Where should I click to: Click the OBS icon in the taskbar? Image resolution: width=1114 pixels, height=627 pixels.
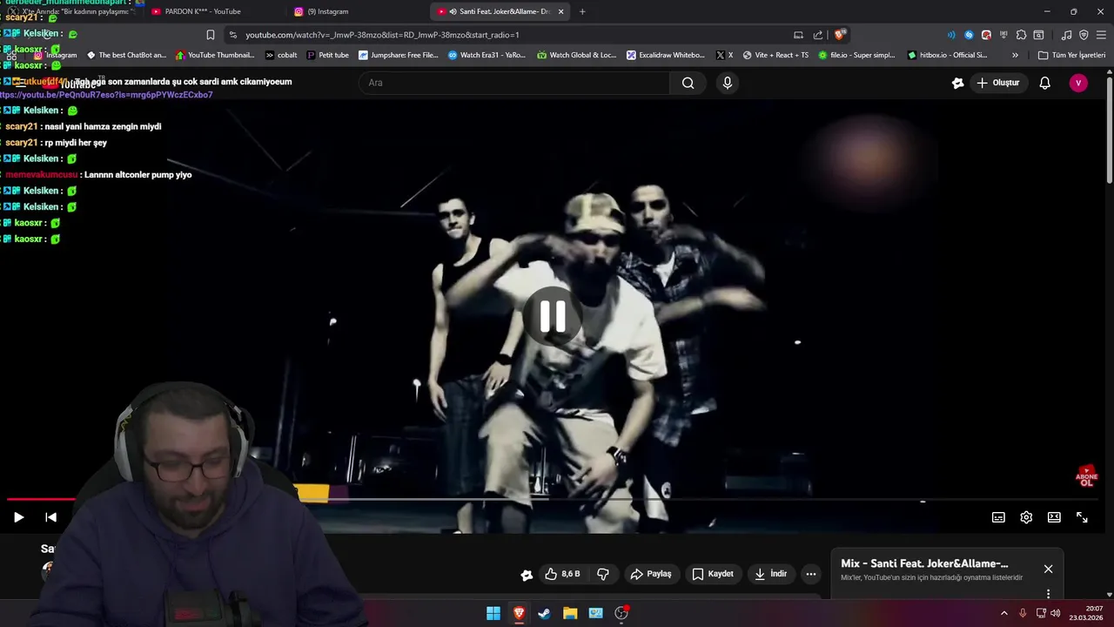point(621,613)
